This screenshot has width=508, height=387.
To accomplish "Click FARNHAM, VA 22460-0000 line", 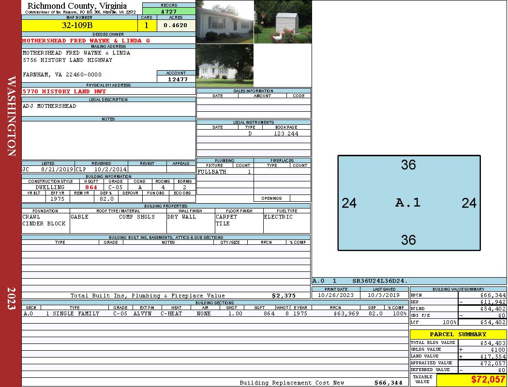I will coord(62,74).
